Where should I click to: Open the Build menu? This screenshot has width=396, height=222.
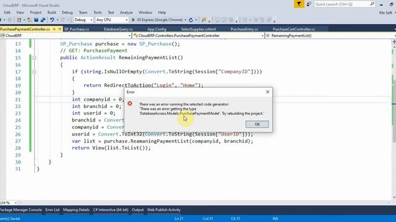(x=51, y=12)
